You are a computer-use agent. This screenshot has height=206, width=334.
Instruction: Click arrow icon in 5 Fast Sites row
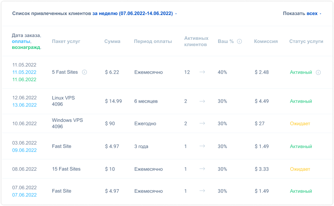click(202, 72)
